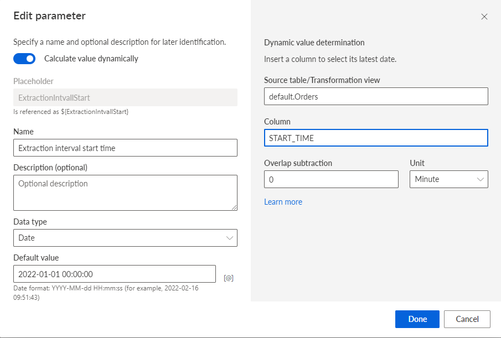Screen dimensions: 501x338
Task: Click the disabled Placeholder field
Action: [x=125, y=97]
